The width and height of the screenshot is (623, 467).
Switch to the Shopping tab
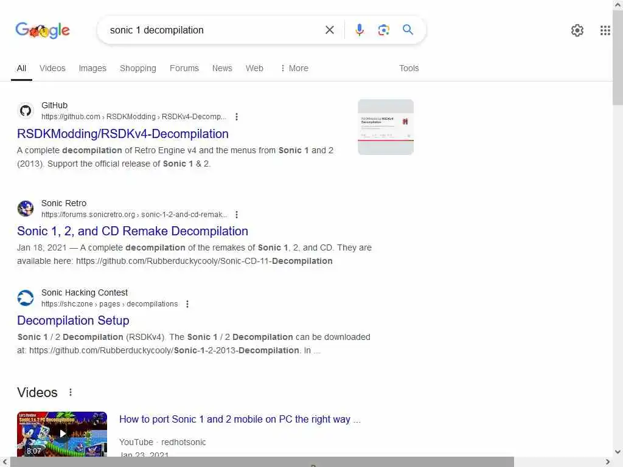pos(138,68)
